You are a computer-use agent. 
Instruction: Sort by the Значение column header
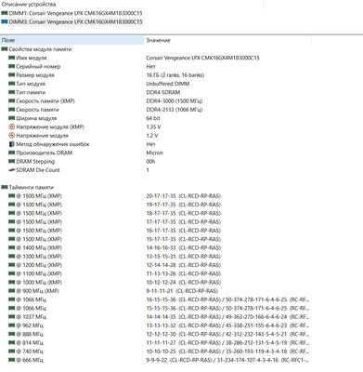[227, 40]
